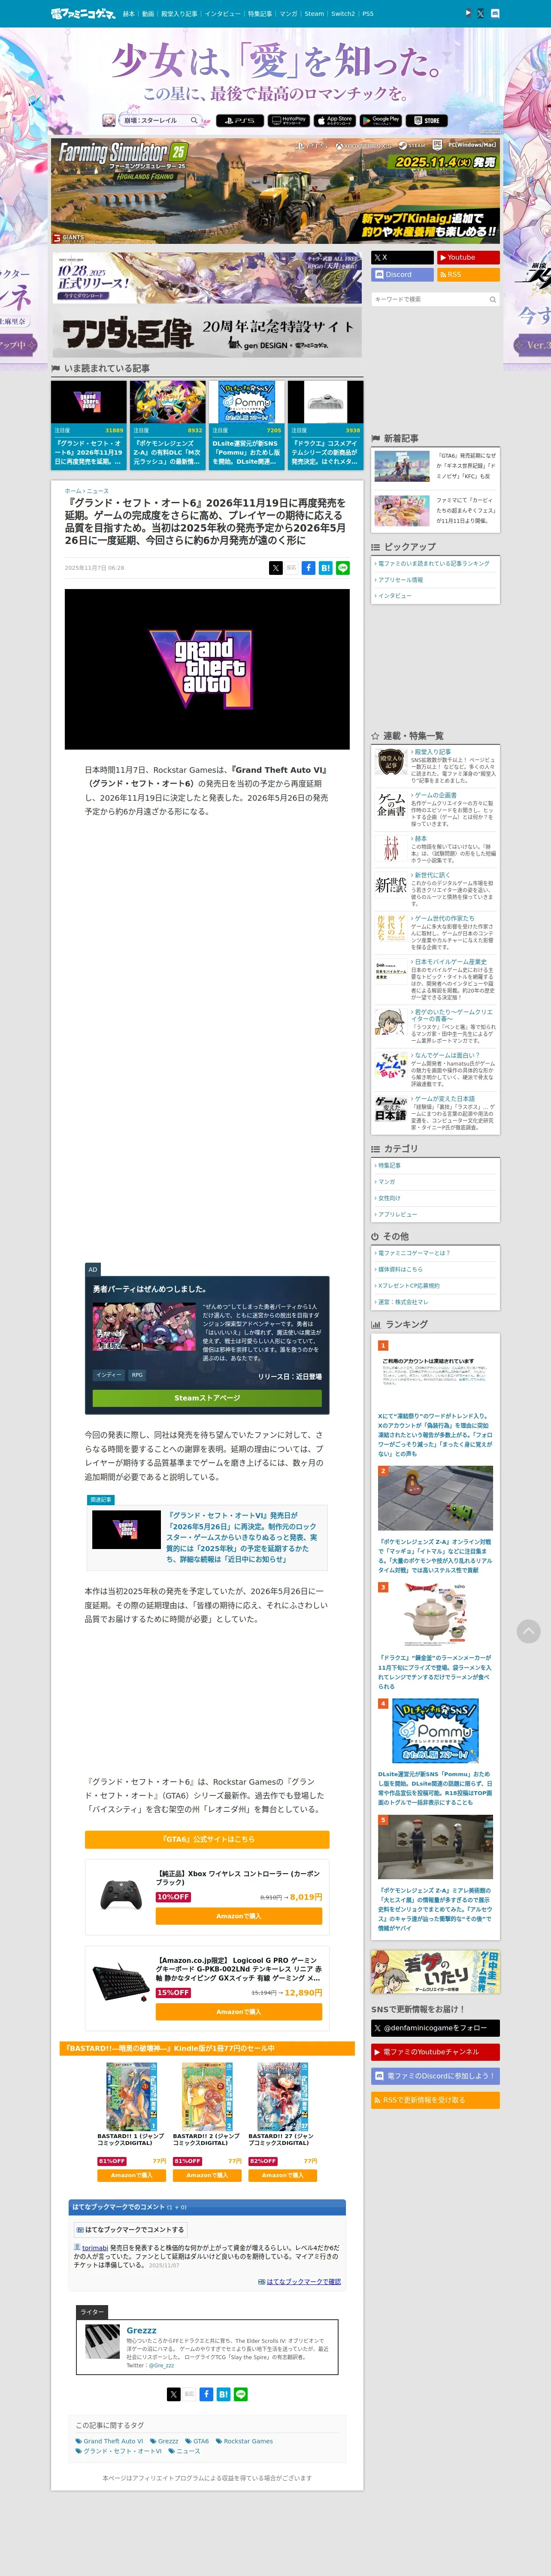Image resolution: width=551 pixels, height=2576 pixels.
Task: Click RSSで更新情報を受け取る button
Action: click(x=435, y=2100)
